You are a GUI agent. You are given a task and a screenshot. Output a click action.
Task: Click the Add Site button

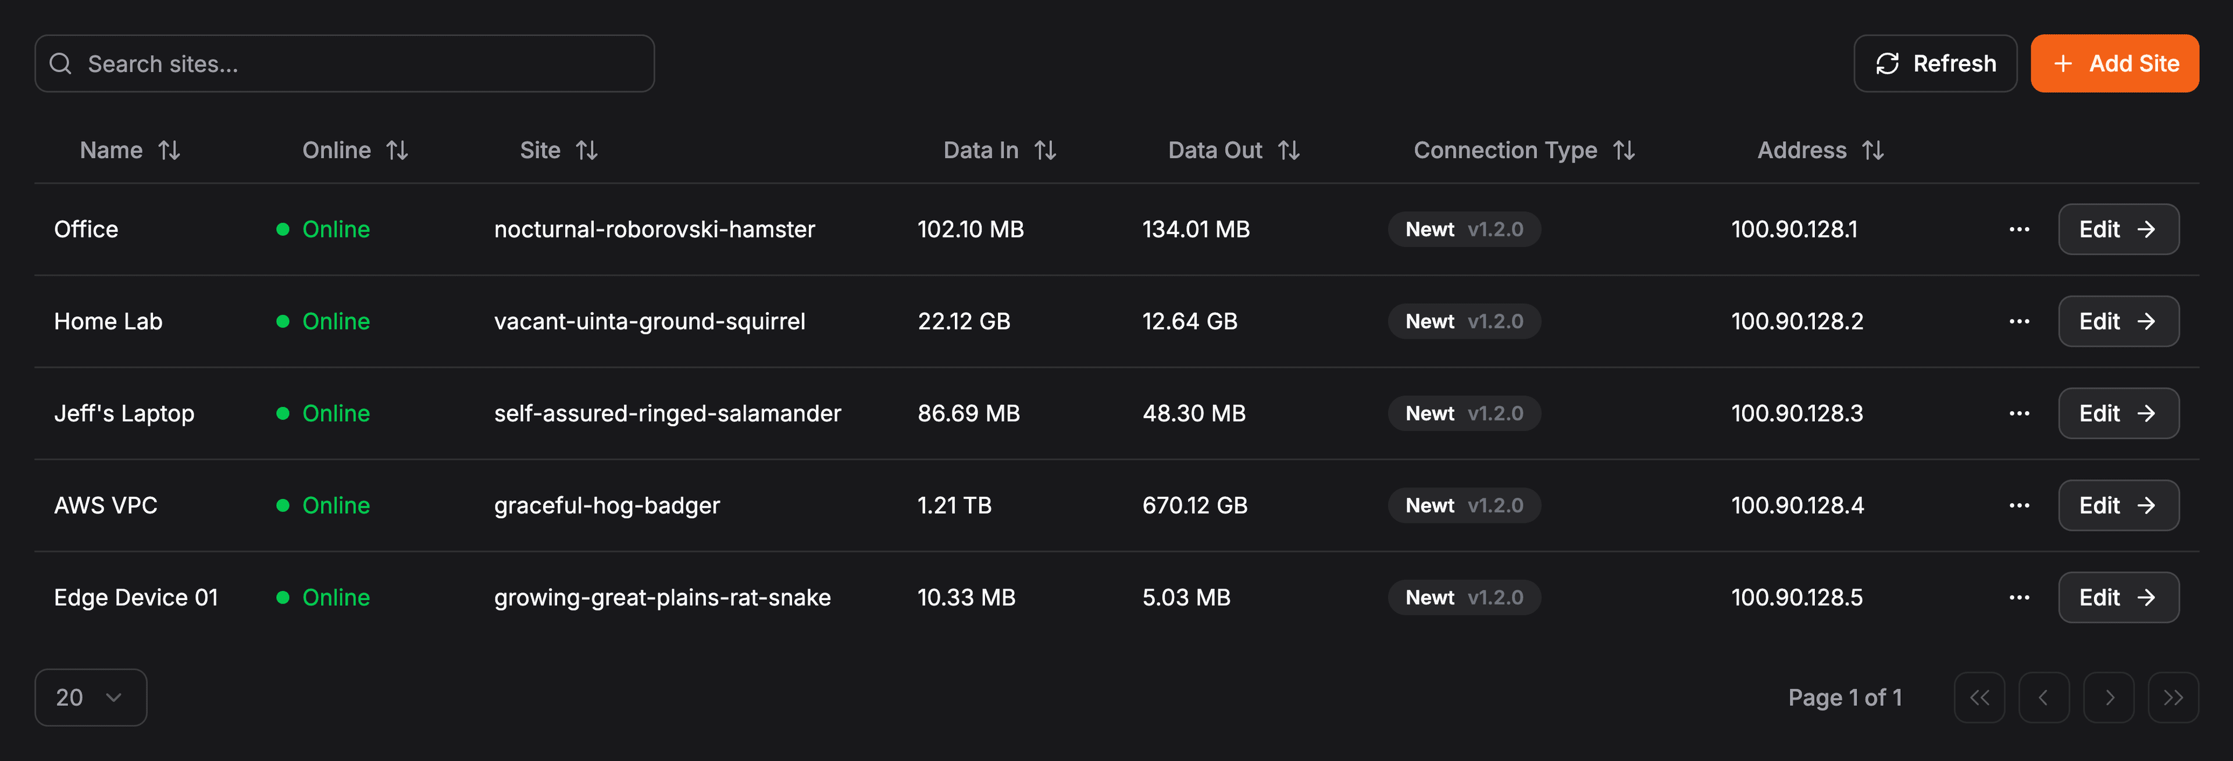(2114, 63)
